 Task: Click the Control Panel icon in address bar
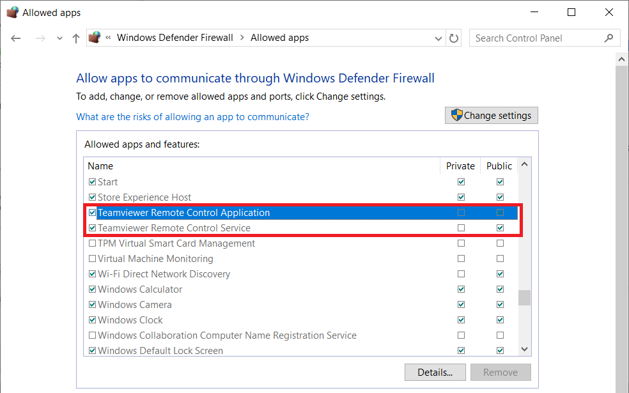tap(94, 37)
